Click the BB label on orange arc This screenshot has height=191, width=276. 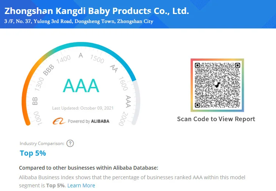point(35,101)
